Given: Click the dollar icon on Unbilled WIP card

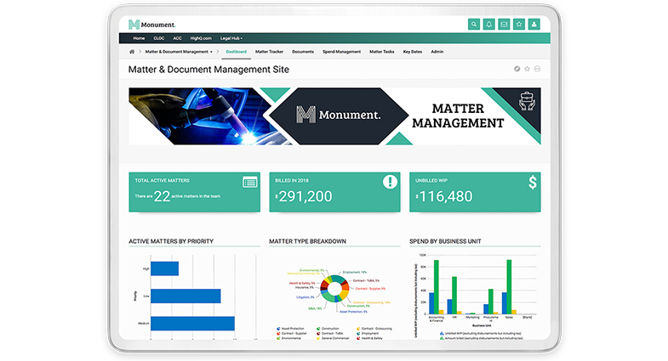Looking at the screenshot, I should tap(533, 183).
